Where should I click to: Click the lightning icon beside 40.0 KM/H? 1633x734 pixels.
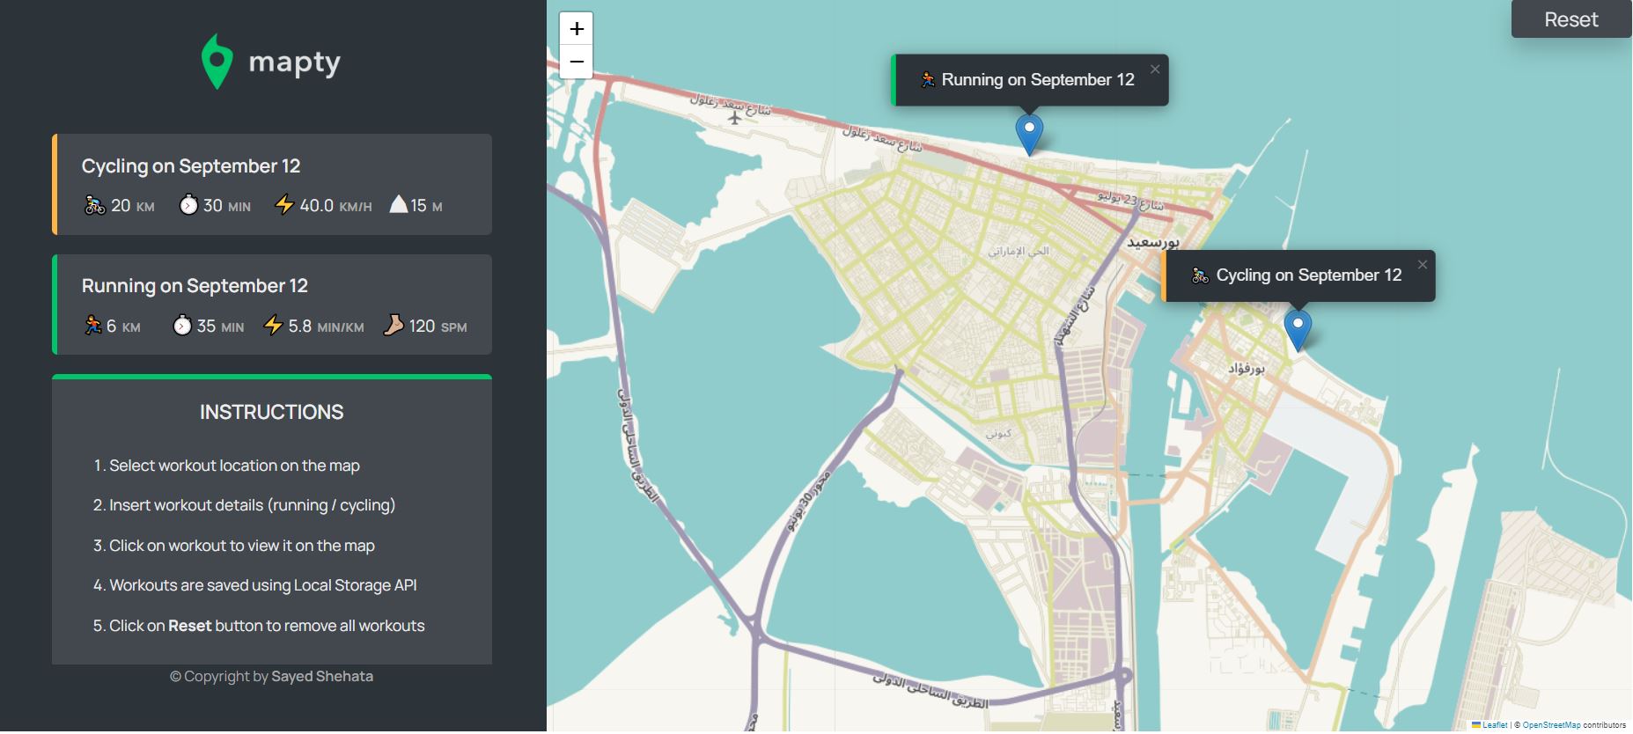pyautogui.click(x=283, y=205)
